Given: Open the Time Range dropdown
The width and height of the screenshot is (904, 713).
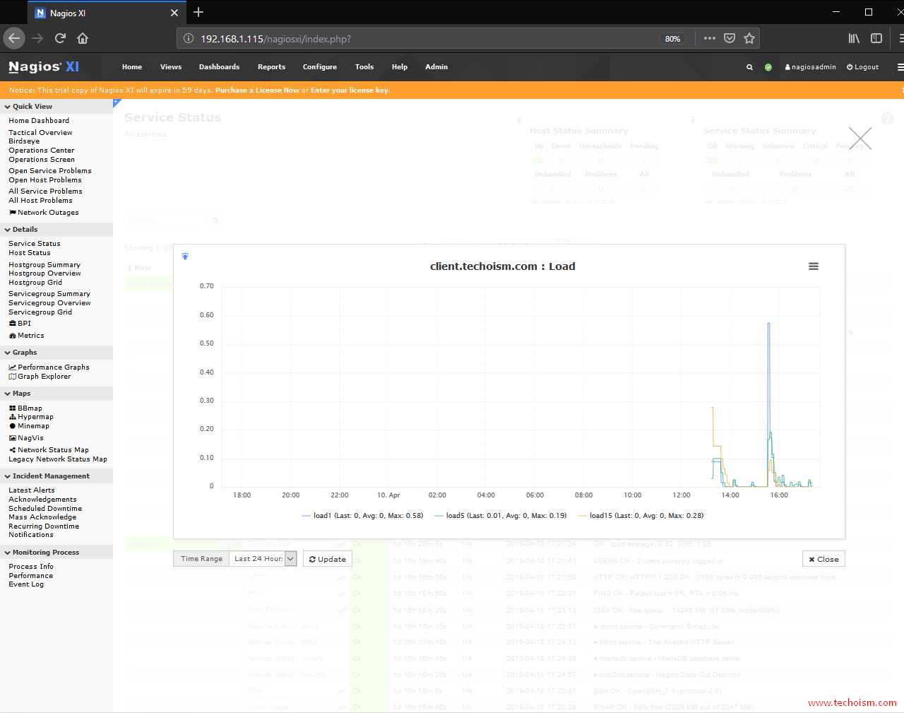Looking at the screenshot, I should (263, 559).
